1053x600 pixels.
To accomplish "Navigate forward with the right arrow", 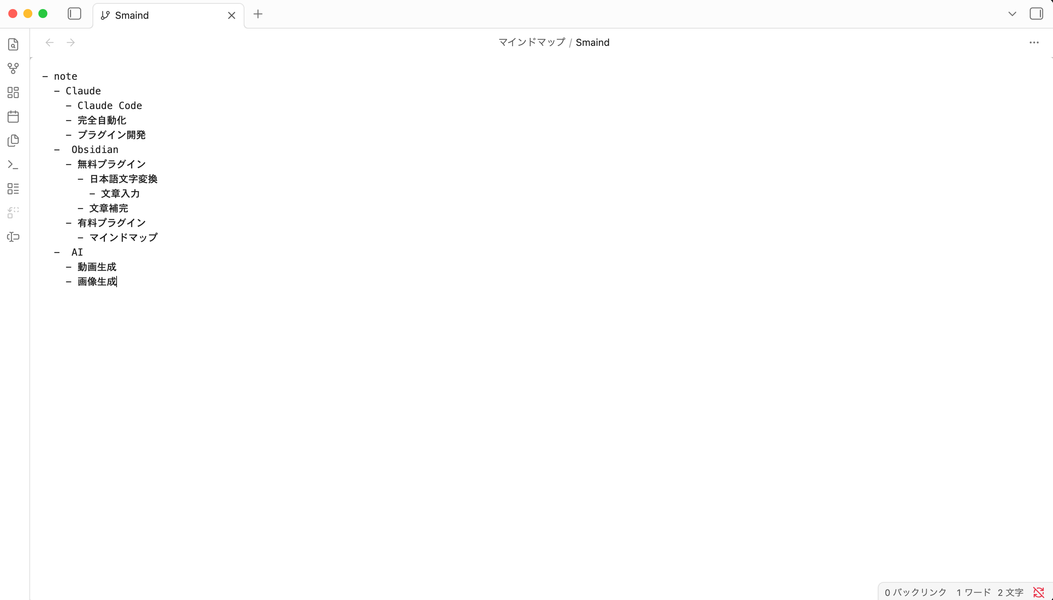I will 71,42.
